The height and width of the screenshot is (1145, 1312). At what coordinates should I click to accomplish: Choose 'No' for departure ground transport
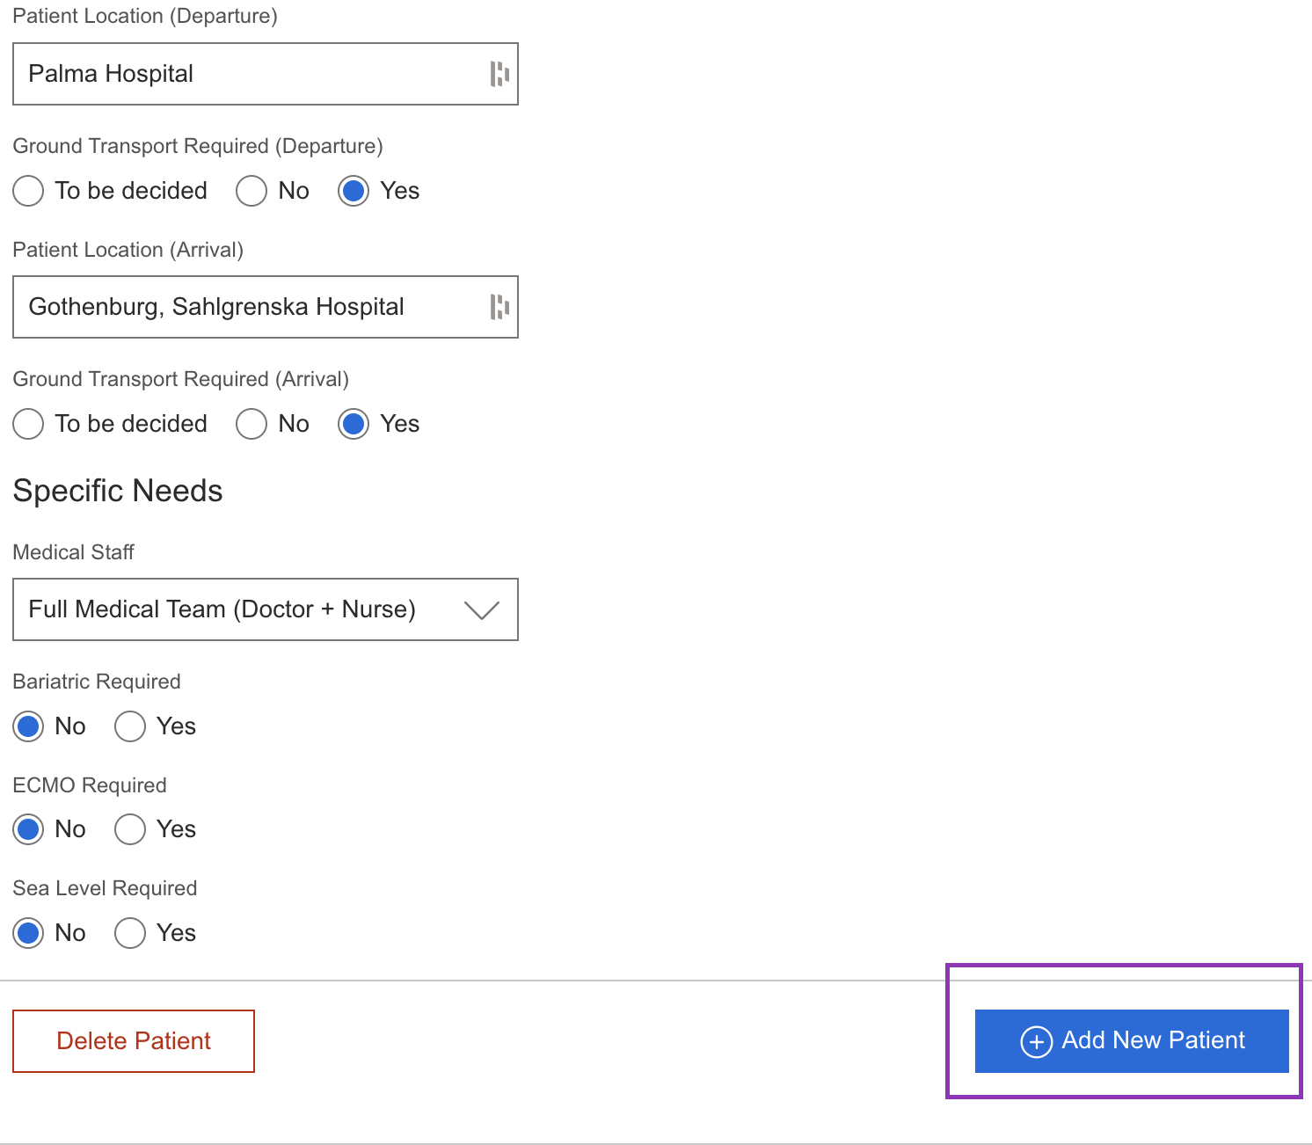pyautogui.click(x=251, y=191)
